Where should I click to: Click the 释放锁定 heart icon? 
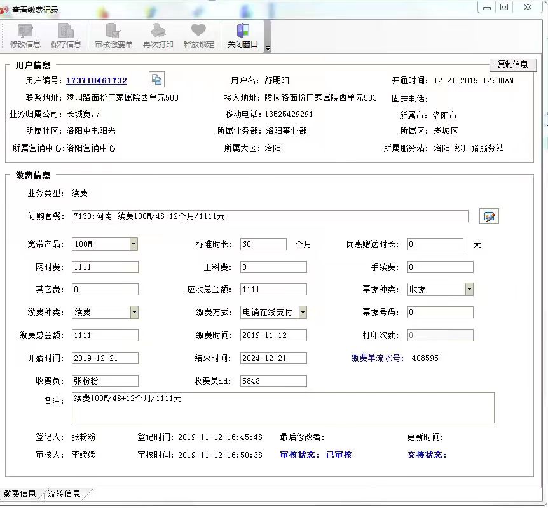coord(198,30)
